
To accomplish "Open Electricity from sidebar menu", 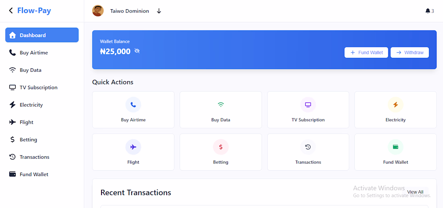I will tap(31, 105).
